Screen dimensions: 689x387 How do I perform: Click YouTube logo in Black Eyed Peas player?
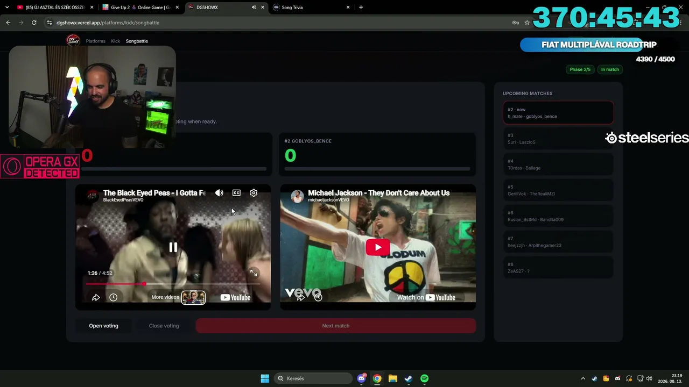point(235,297)
